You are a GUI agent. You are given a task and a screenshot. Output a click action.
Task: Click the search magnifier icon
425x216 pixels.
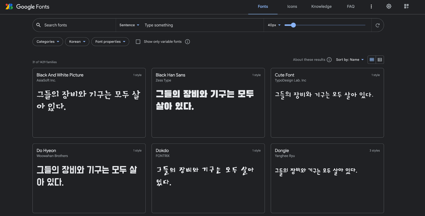click(39, 25)
